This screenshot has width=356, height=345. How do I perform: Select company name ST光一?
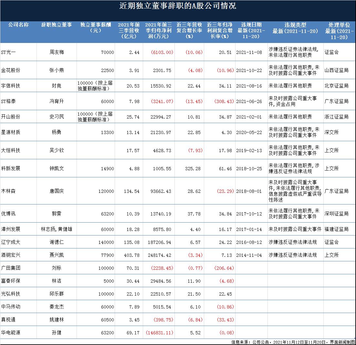click(x=8, y=52)
